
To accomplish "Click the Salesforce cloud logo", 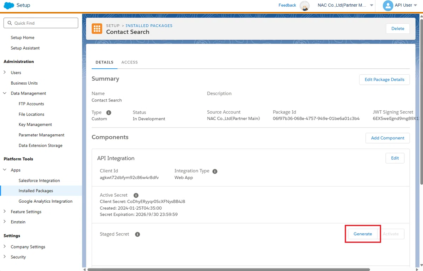I will click(x=9, y=5).
